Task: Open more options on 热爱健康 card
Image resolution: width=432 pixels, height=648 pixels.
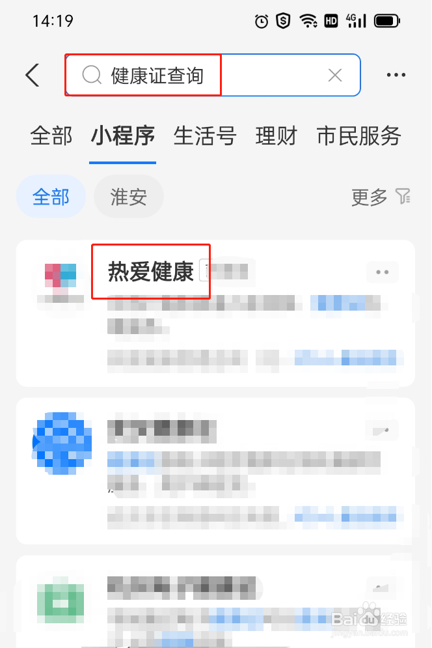Action: point(383,272)
